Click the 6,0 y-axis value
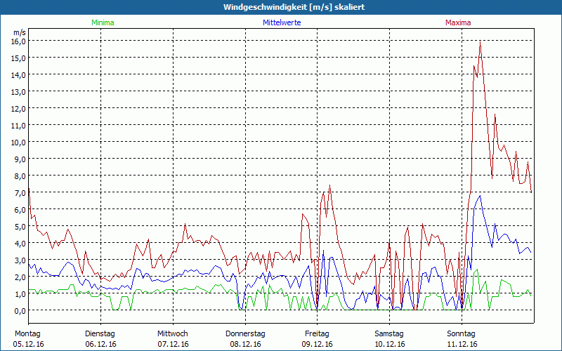Screen dimensions: 562x351 click(x=20, y=209)
